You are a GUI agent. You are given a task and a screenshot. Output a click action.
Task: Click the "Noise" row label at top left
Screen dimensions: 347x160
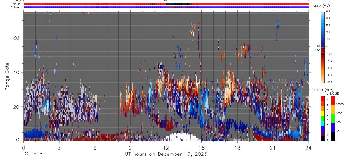17,4
